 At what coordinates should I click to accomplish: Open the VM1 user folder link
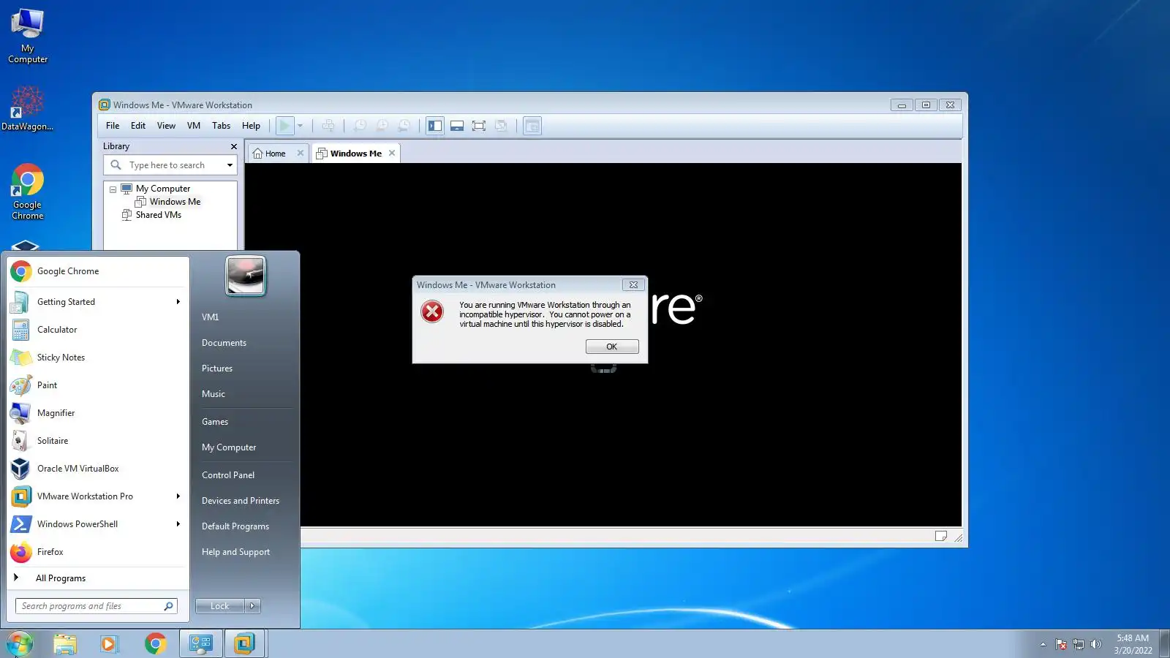(x=211, y=317)
